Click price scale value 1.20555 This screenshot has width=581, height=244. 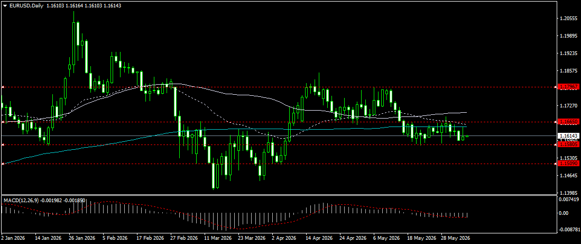568,18
